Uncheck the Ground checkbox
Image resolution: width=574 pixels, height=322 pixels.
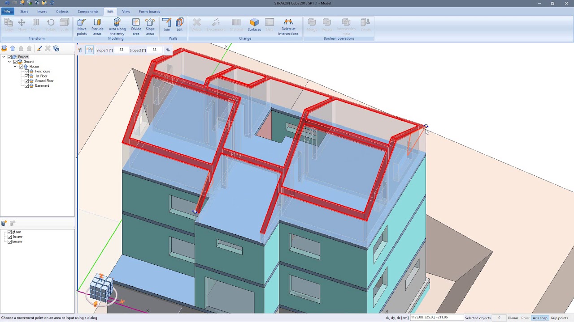pyautogui.click(x=15, y=62)
